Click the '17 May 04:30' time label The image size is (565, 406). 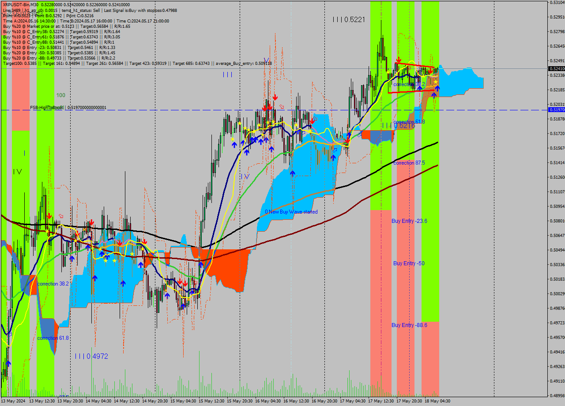tap(353, 401)
